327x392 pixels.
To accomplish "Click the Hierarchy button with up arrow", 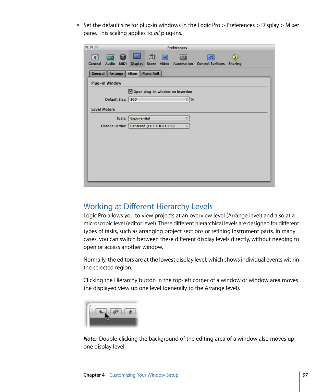I will [x=101, y=312].
